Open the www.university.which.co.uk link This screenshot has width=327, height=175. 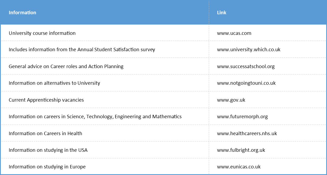[248, 50]
